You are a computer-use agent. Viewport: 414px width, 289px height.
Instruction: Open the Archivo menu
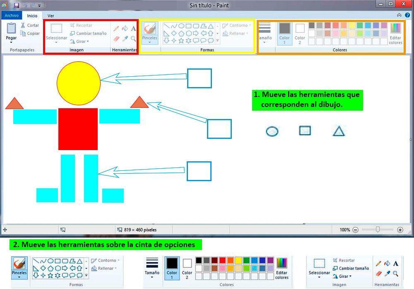(11, 15)
